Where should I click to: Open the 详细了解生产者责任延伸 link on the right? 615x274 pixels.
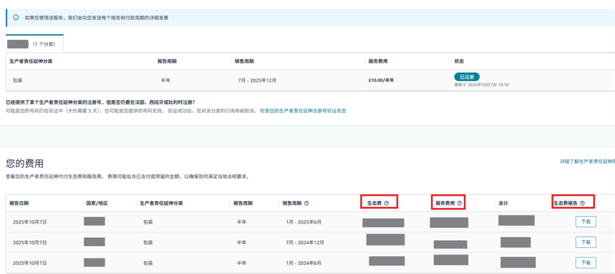pos(587,162)
